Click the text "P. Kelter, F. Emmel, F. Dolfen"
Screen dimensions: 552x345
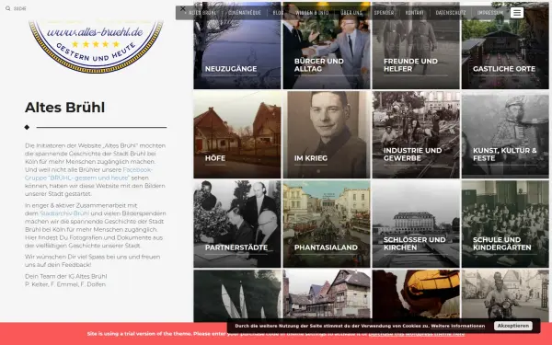pyautogui.click(x=65, y=284)
